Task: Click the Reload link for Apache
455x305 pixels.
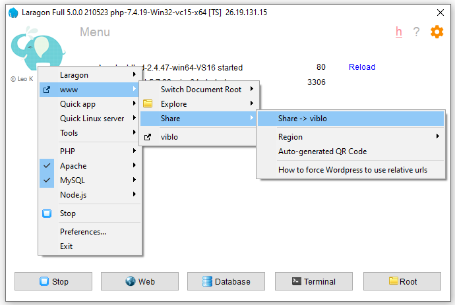Action: [362, 67]
